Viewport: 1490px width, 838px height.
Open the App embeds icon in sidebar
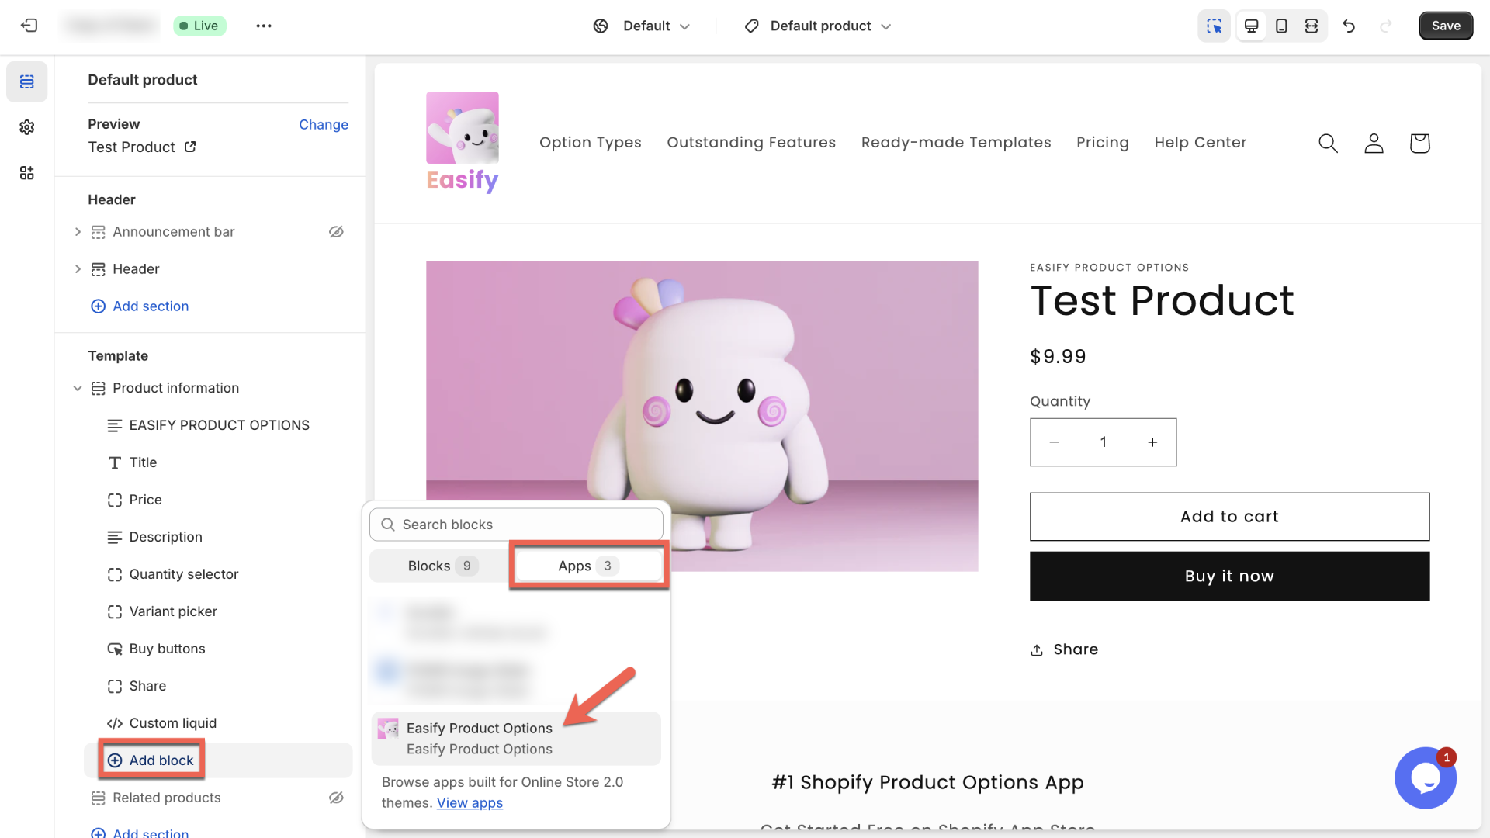[x=27, y=172]
